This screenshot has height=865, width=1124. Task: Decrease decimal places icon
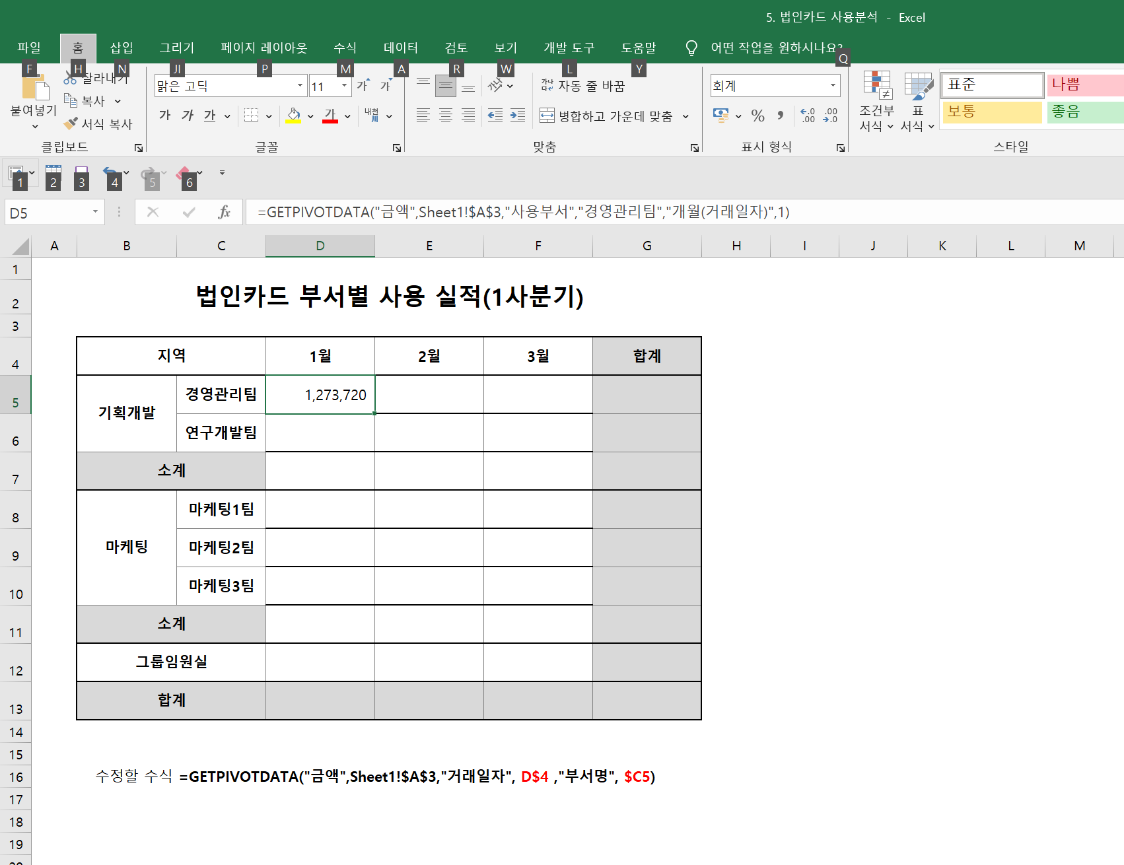830,116
